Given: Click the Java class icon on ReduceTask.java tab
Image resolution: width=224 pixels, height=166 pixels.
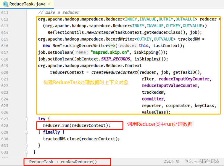Looking at the screenshot, I should pos(5,4).
